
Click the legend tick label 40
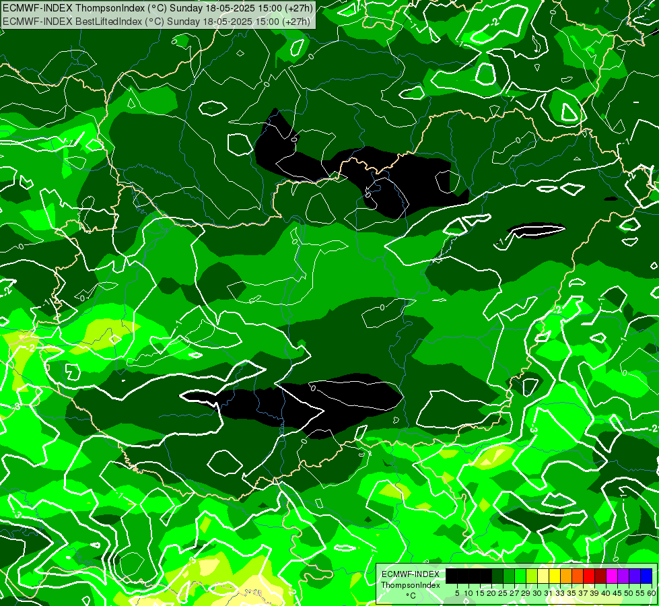click(606, 593)
